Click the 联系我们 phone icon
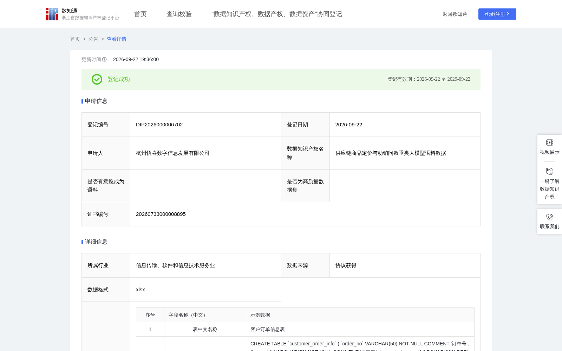The image size is (562, 351). (x=550, y=217)
